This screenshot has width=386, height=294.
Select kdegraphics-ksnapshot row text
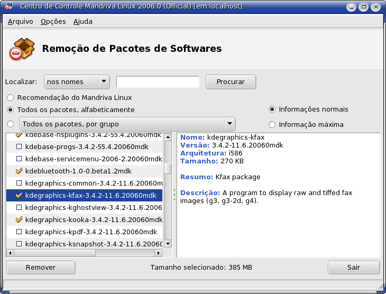94,244
